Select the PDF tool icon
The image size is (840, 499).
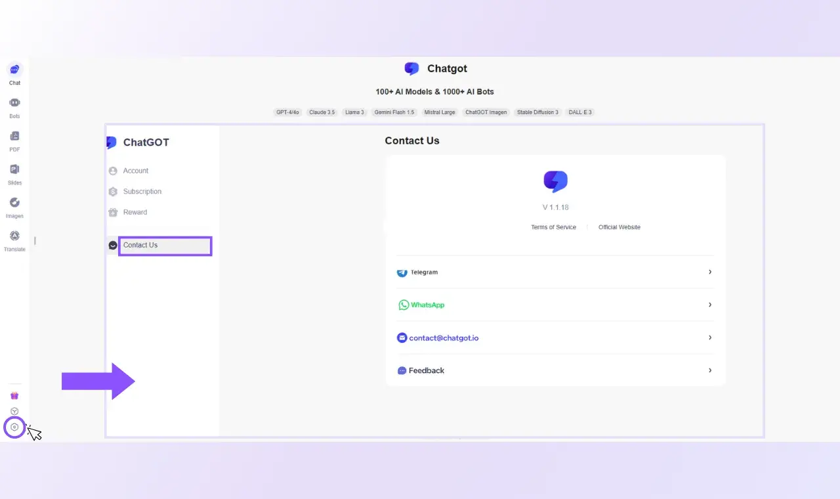pos(14,137)
